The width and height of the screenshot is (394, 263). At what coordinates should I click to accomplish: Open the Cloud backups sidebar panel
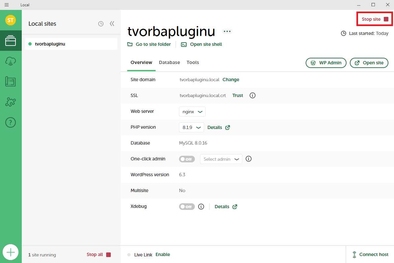[11, 61]
